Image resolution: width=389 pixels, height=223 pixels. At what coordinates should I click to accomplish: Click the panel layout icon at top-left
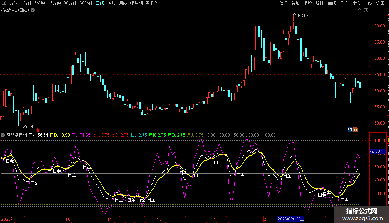(x=4, y=3)
